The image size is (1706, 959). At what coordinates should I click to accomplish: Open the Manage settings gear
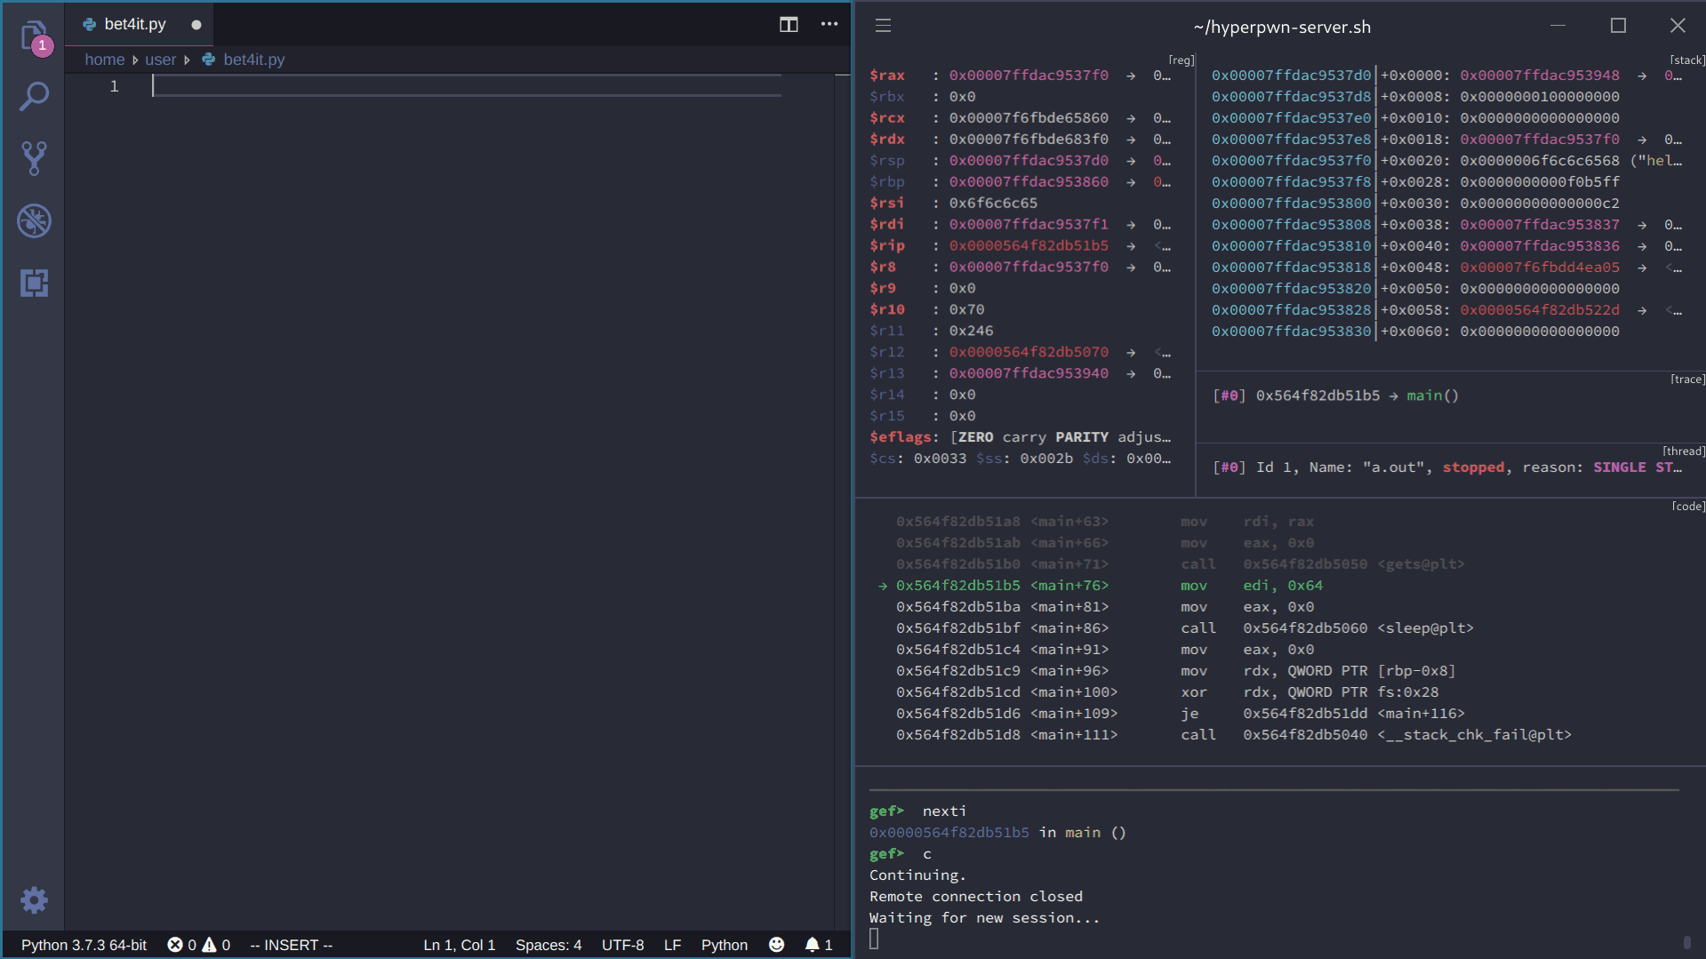click(x=34, y=900)
